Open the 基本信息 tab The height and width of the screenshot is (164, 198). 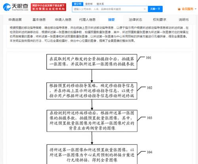pyautogui.click(x=39, y=20)
